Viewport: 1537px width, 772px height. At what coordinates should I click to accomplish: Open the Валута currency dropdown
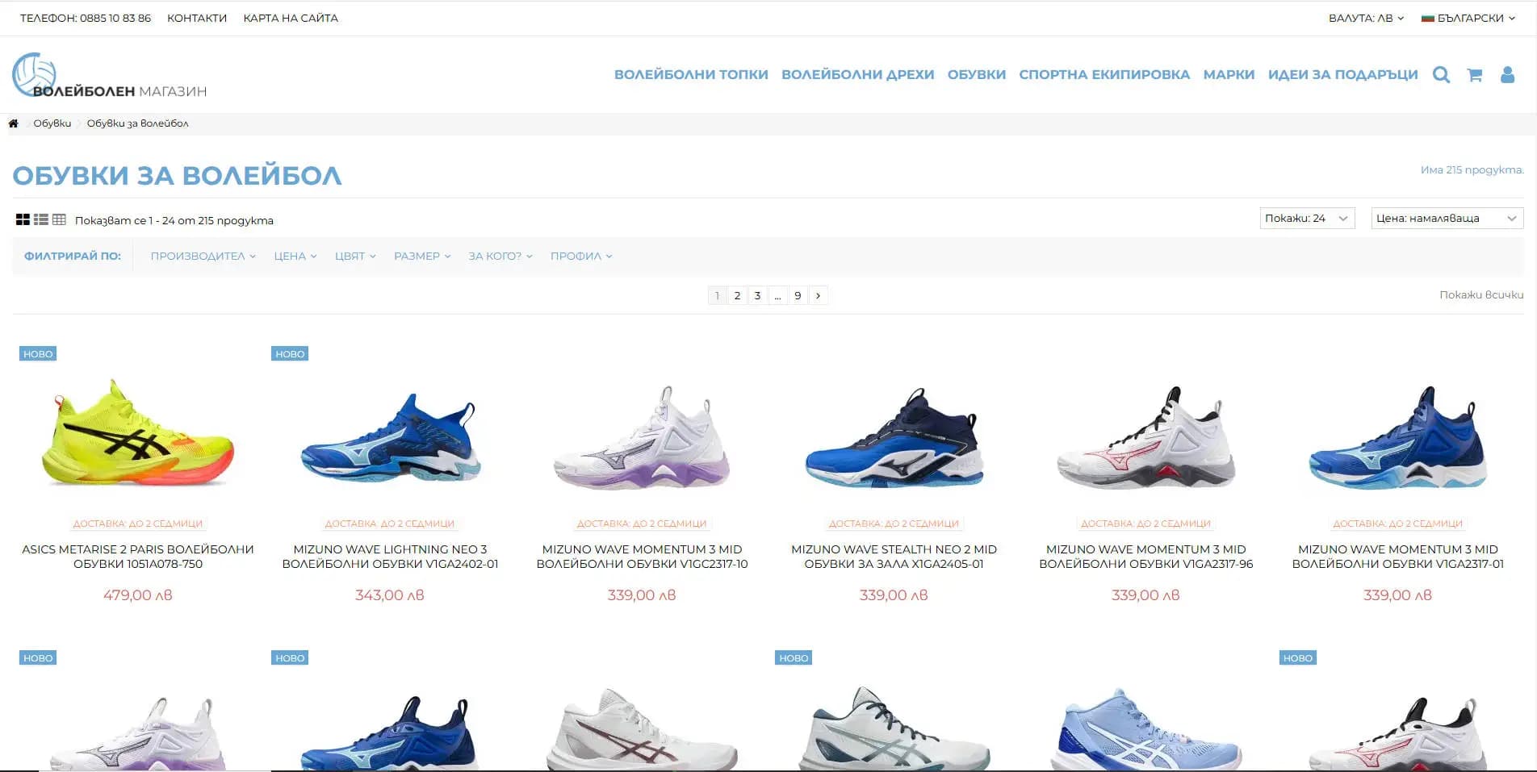(1366, 18)
